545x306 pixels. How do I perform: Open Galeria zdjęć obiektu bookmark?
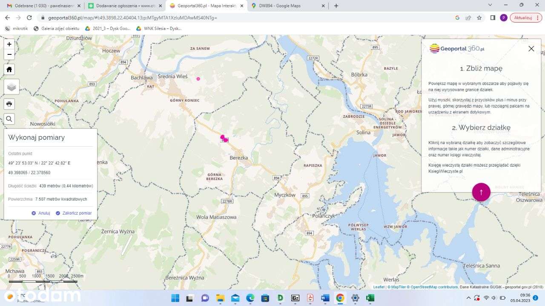(x=56, y=28)
